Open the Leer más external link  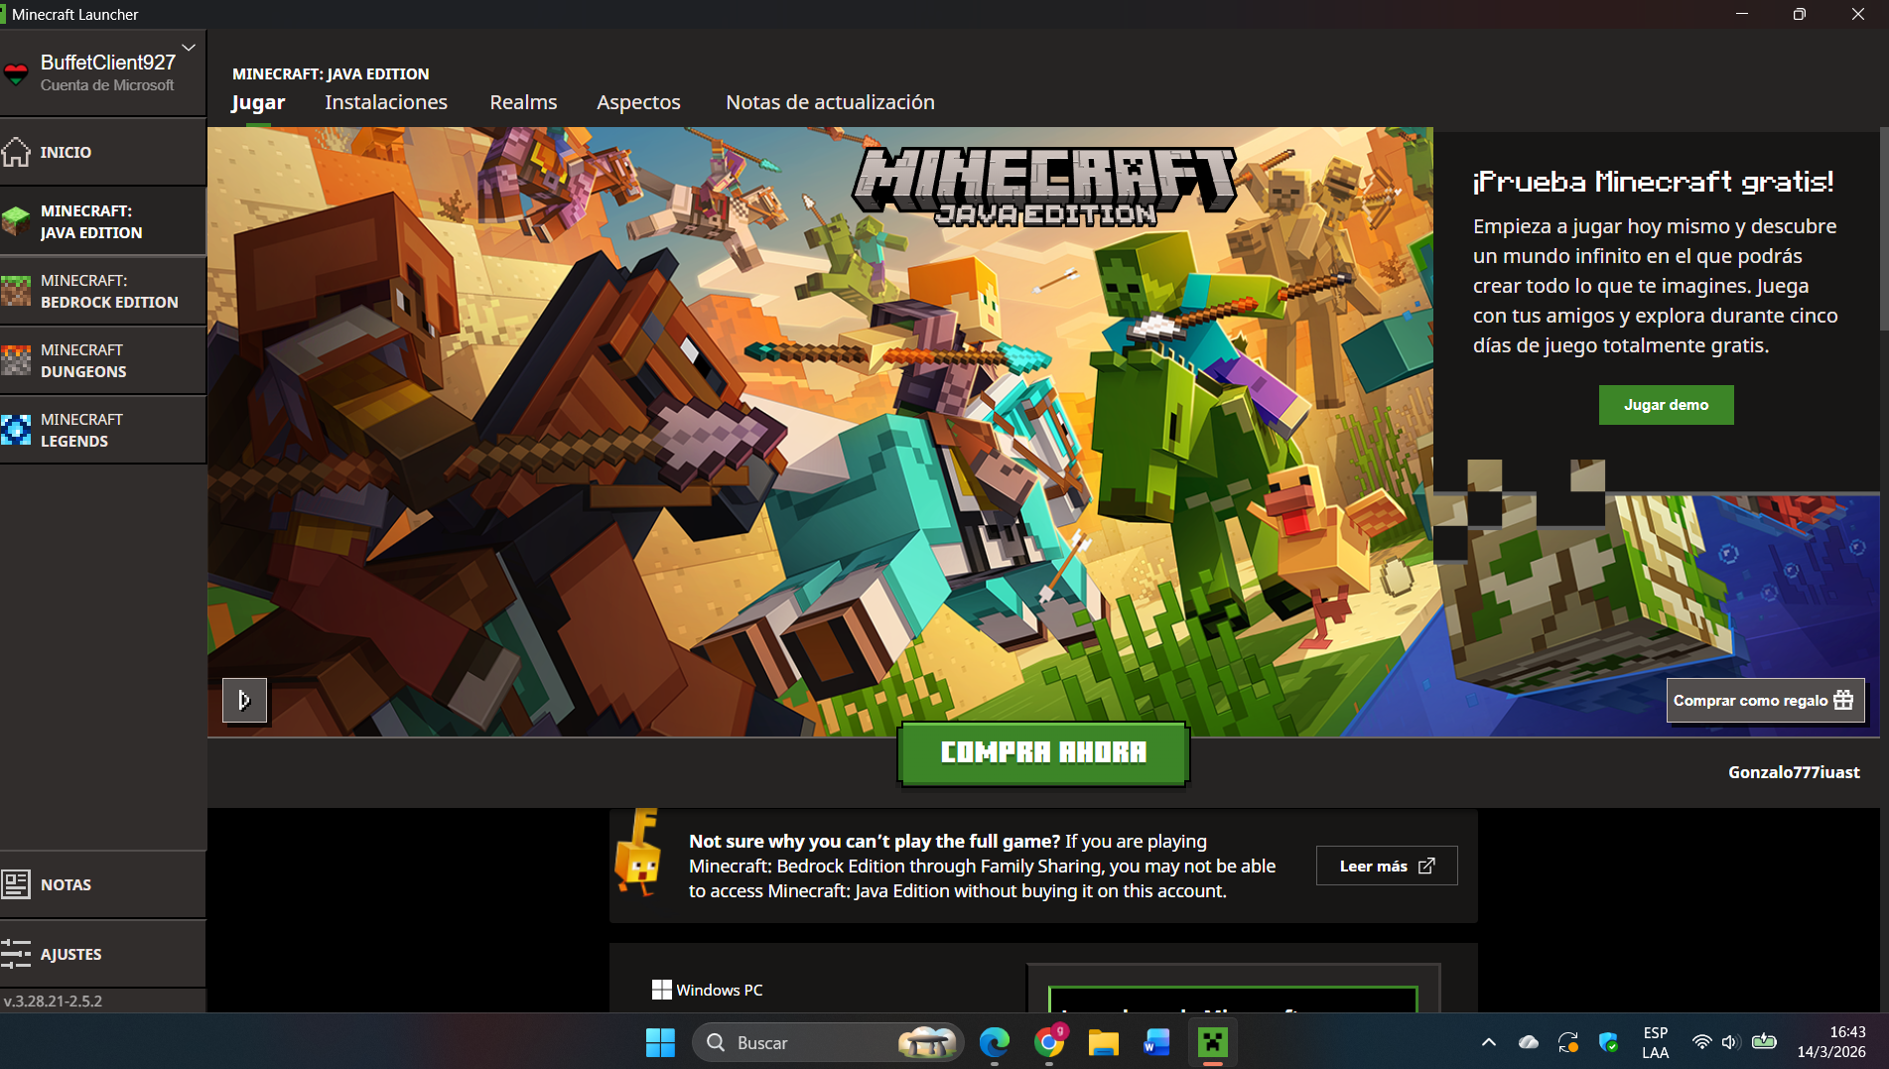coord(1387,866)
